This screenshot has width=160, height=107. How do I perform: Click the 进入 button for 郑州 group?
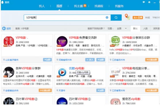[90, 60]
